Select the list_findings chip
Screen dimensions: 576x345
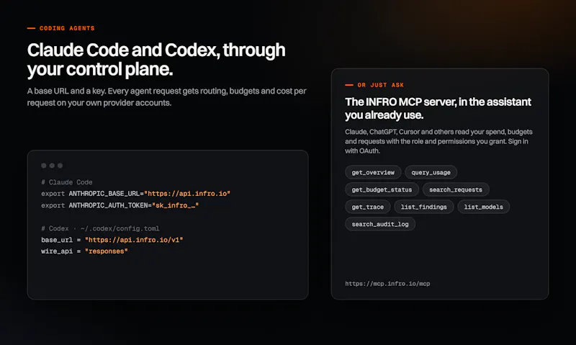(x=423, y=207)
